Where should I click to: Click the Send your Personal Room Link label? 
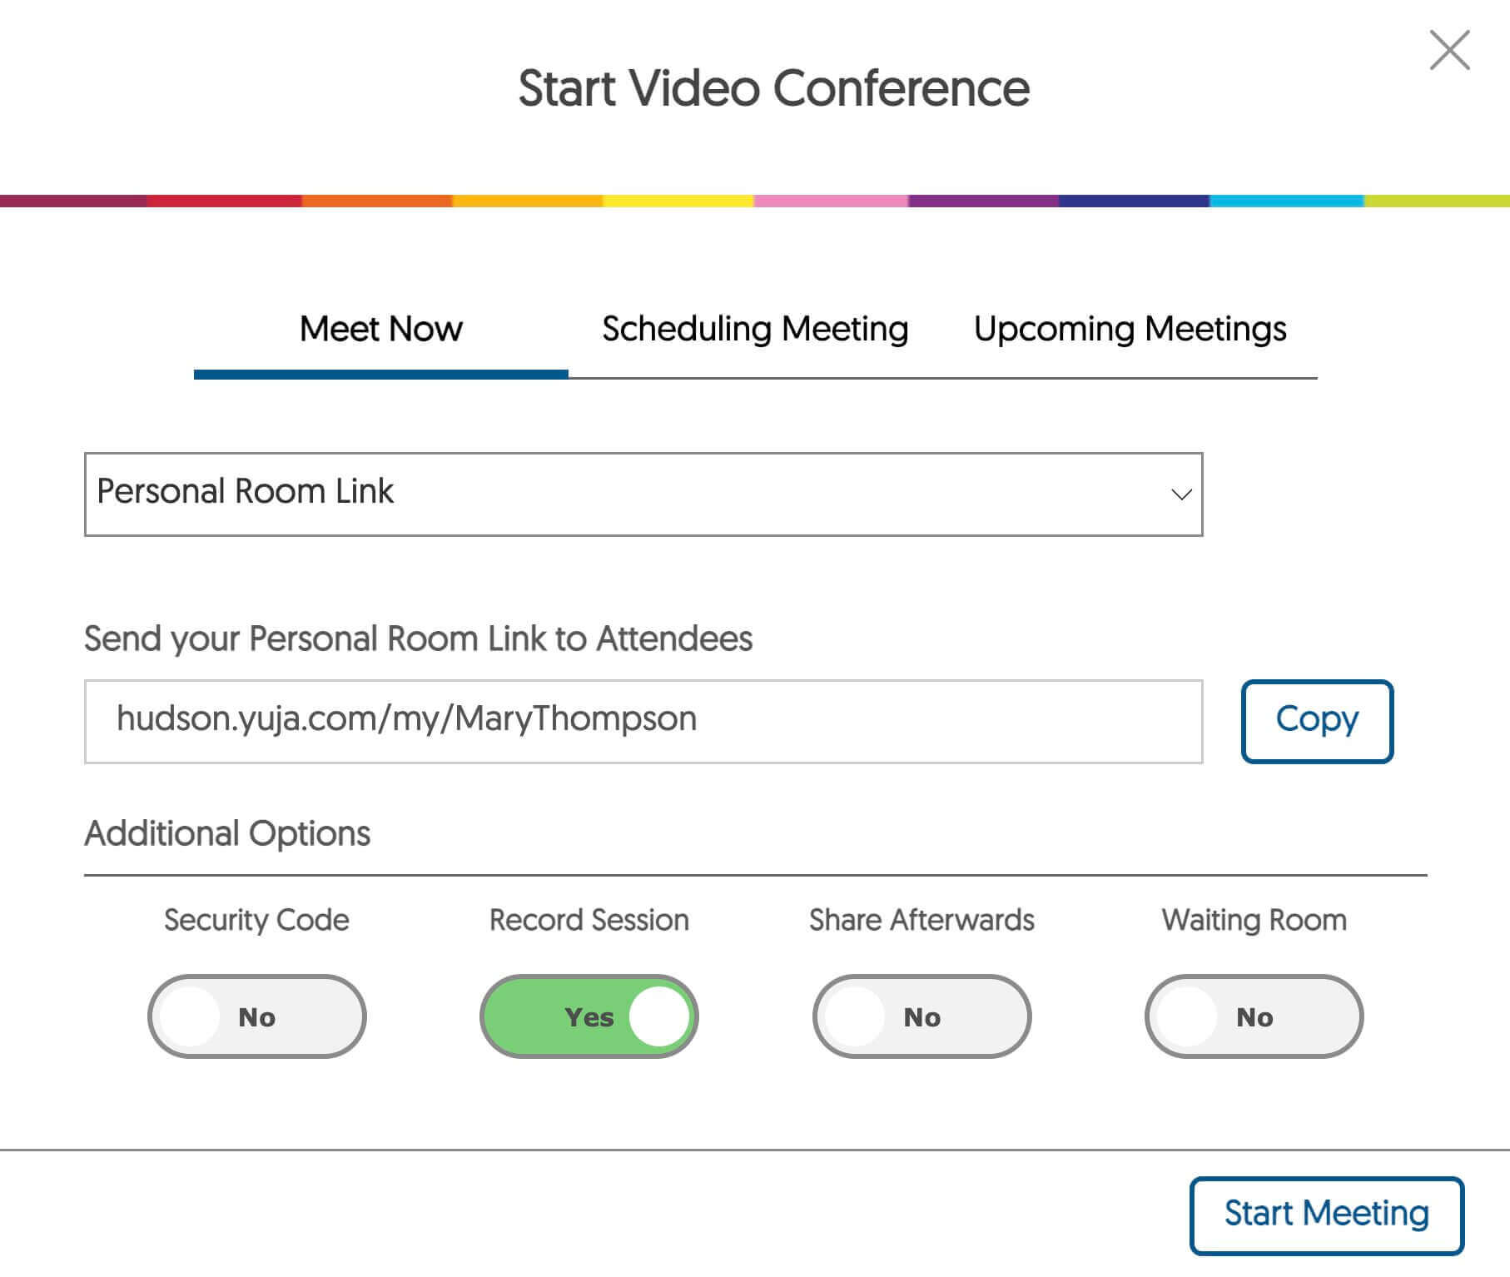click(x=418, y=639)
